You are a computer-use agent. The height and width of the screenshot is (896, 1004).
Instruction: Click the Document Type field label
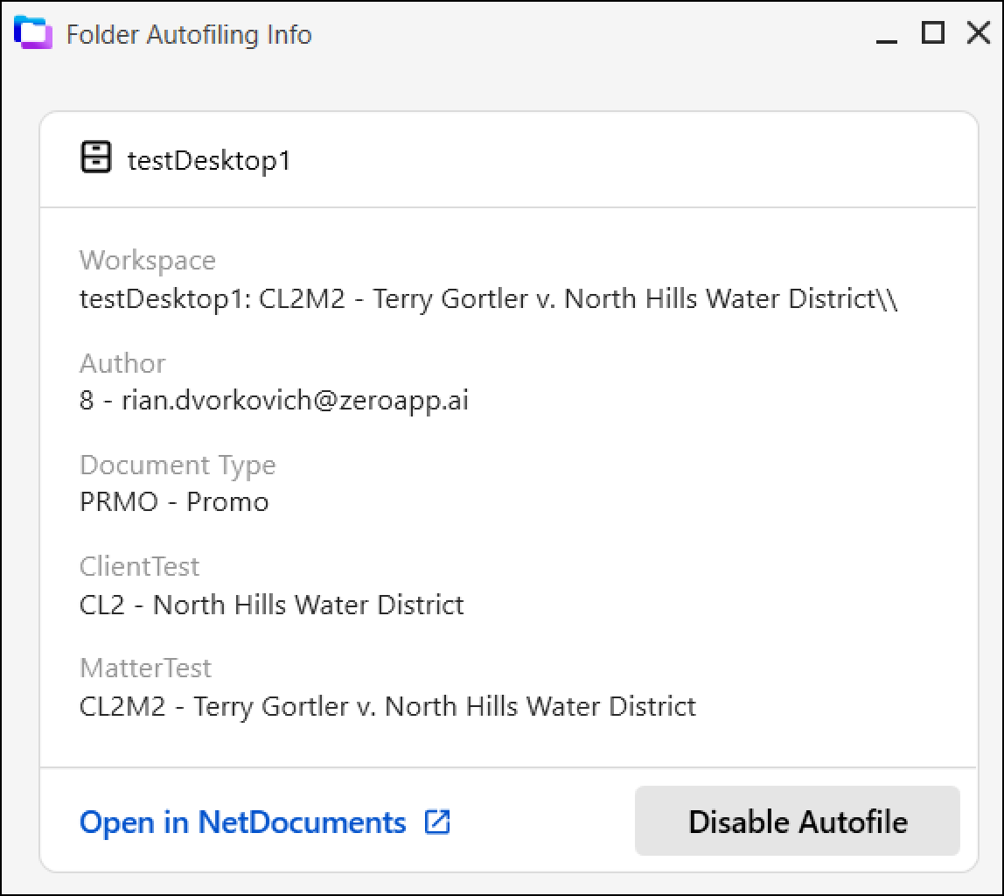tap(178, 465)
